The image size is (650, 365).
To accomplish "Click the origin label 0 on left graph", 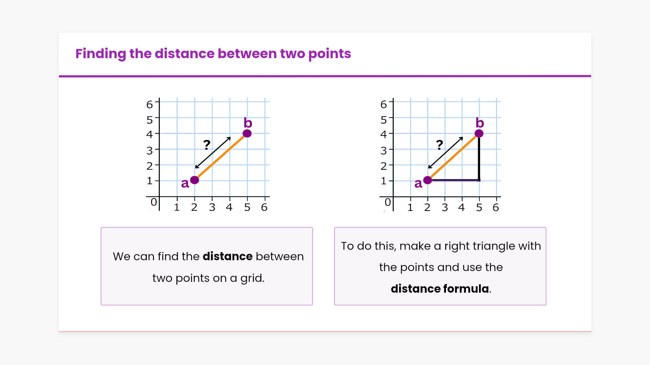I will coord(154,202).
